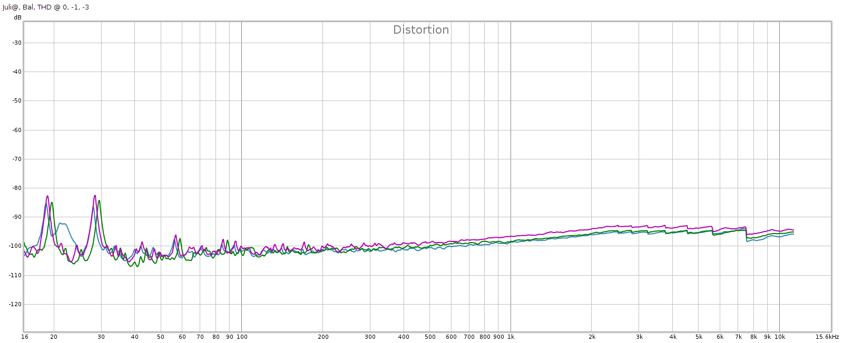Click the '-60' vertical axis label
The height and width of the screenshot is (343, 843).
[x=17, y=130]
